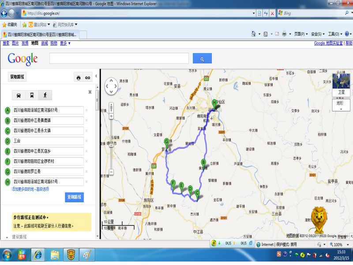Image resolution: width=353 pixels, height=265 pixels.
Task: Open the Paint app in taskbar
Action: pyautogui.click(x=87, y=255)
